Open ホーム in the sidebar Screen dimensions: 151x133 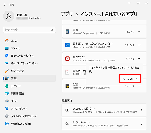click(x=29, y=41)
